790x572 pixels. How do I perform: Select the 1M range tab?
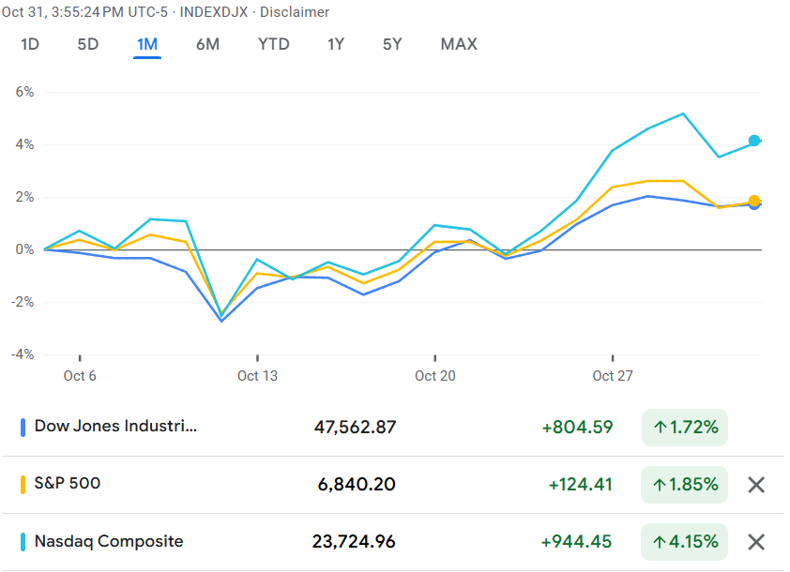click(147, 44)
